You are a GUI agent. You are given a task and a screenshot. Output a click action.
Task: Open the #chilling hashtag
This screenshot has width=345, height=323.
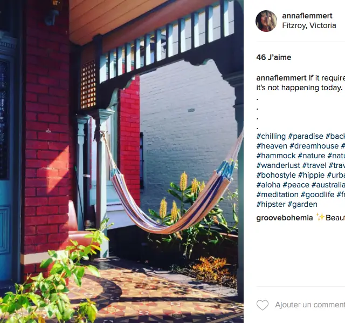point(271,136)
